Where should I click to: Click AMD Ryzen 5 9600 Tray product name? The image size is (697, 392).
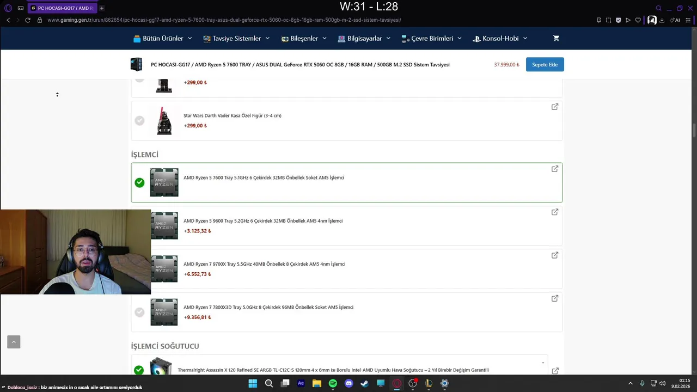(x=263, y=221)
